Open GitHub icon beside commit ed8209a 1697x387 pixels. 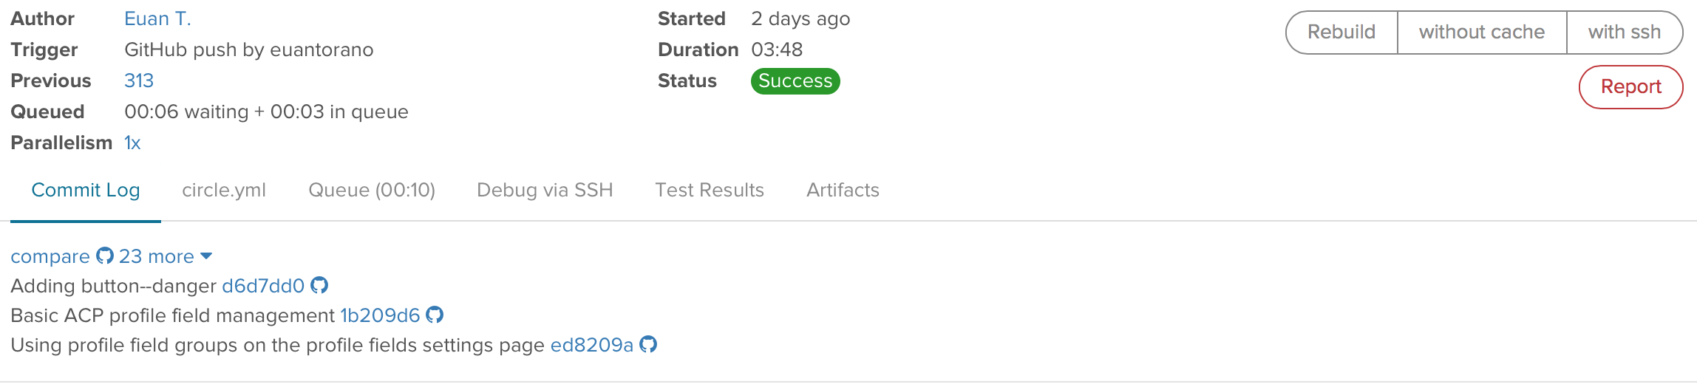click(x=648, y=344)
